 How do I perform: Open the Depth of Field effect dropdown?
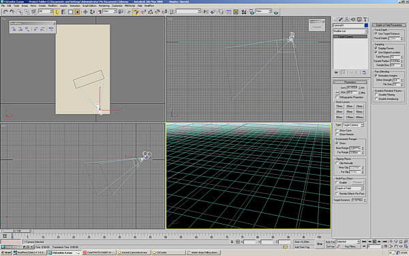pos(350,188)
